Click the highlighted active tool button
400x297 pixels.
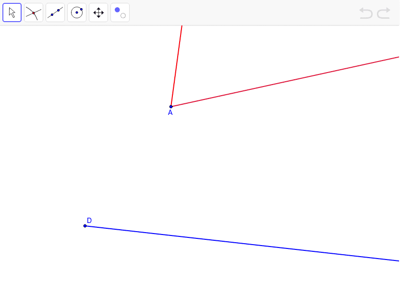coord(12,12)
